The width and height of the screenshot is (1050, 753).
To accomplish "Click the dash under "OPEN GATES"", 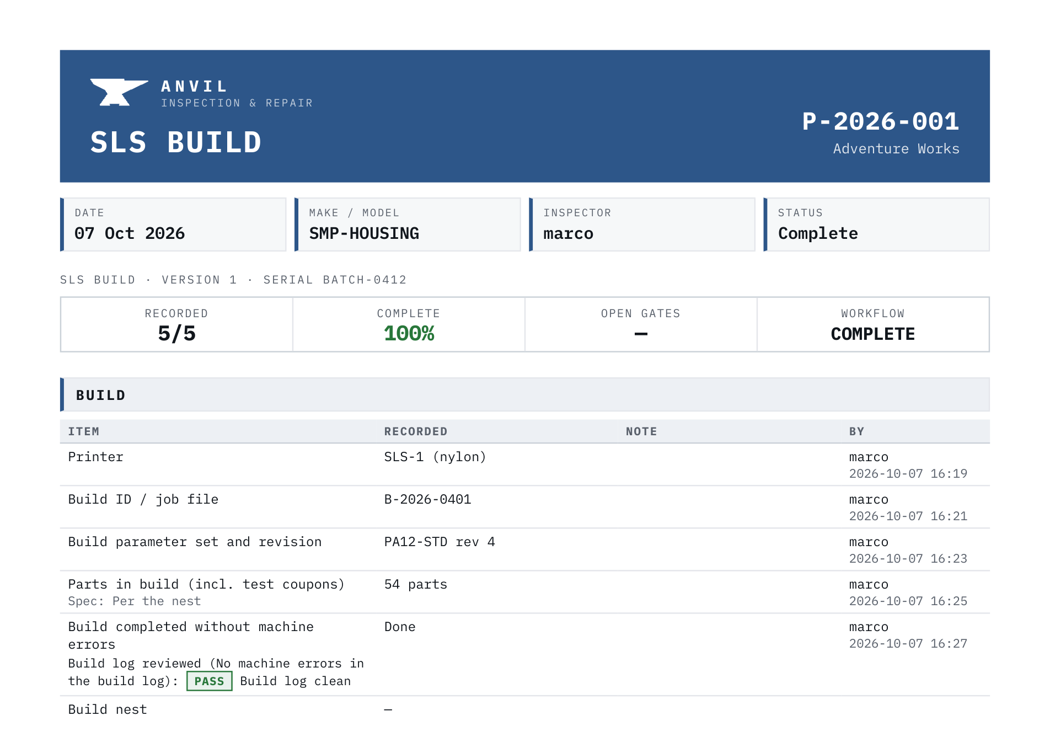I will pyautogui.click(x=641, y=334).
